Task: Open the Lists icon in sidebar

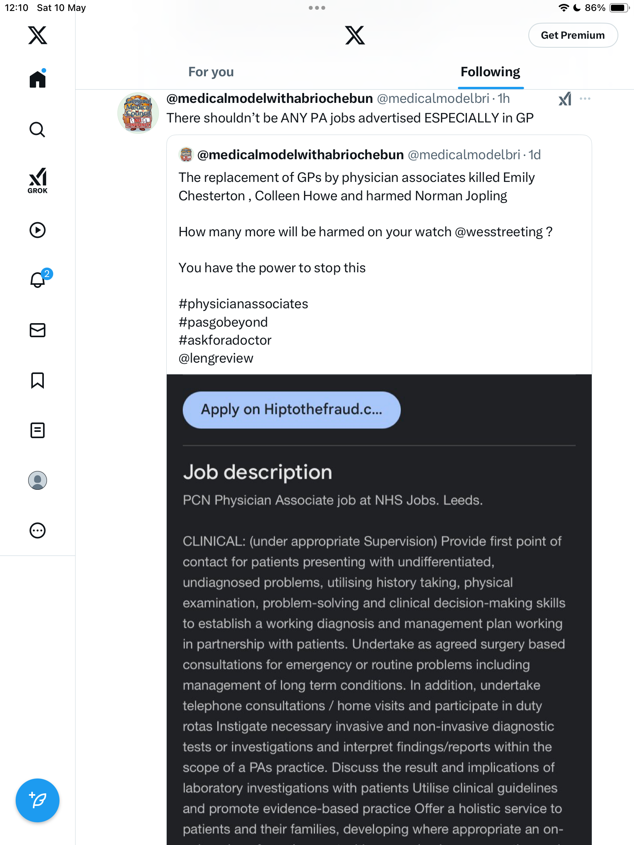Action: 38,430
